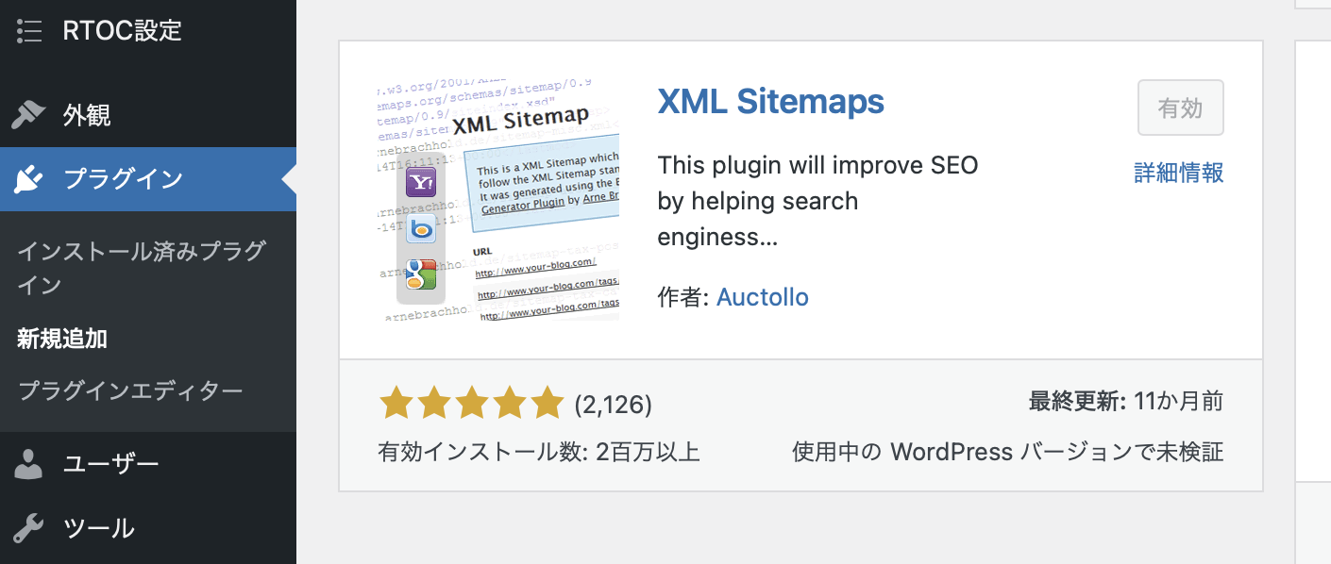The width and height of the screenshot is (1331, 564).
Task: Click the ツール wrench icon
Action: coord(29,527)
